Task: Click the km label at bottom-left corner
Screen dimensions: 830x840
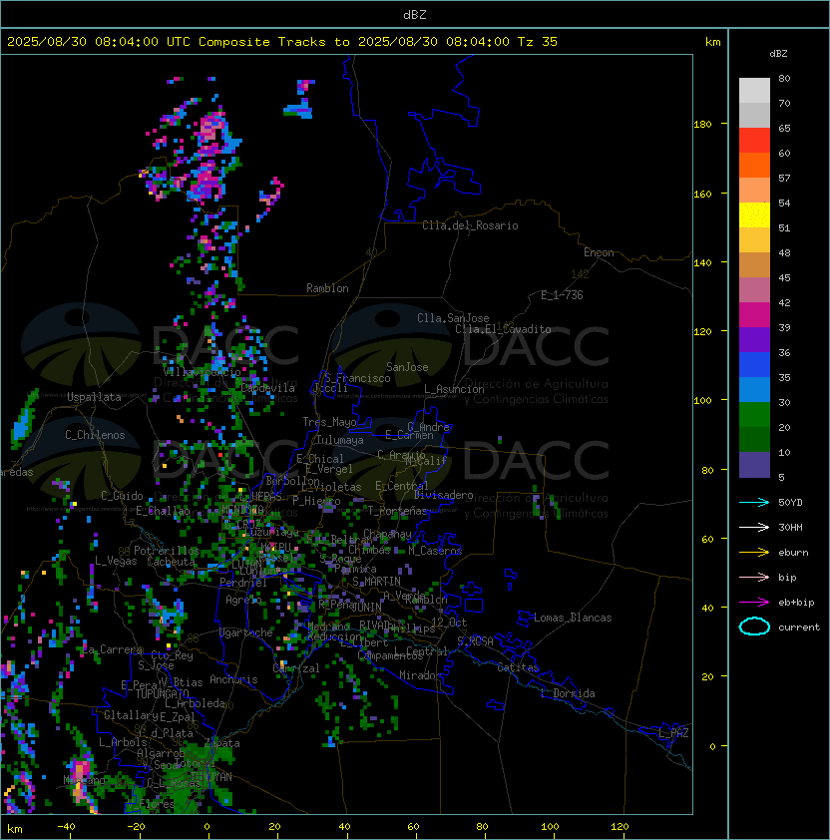Action: 15,829
